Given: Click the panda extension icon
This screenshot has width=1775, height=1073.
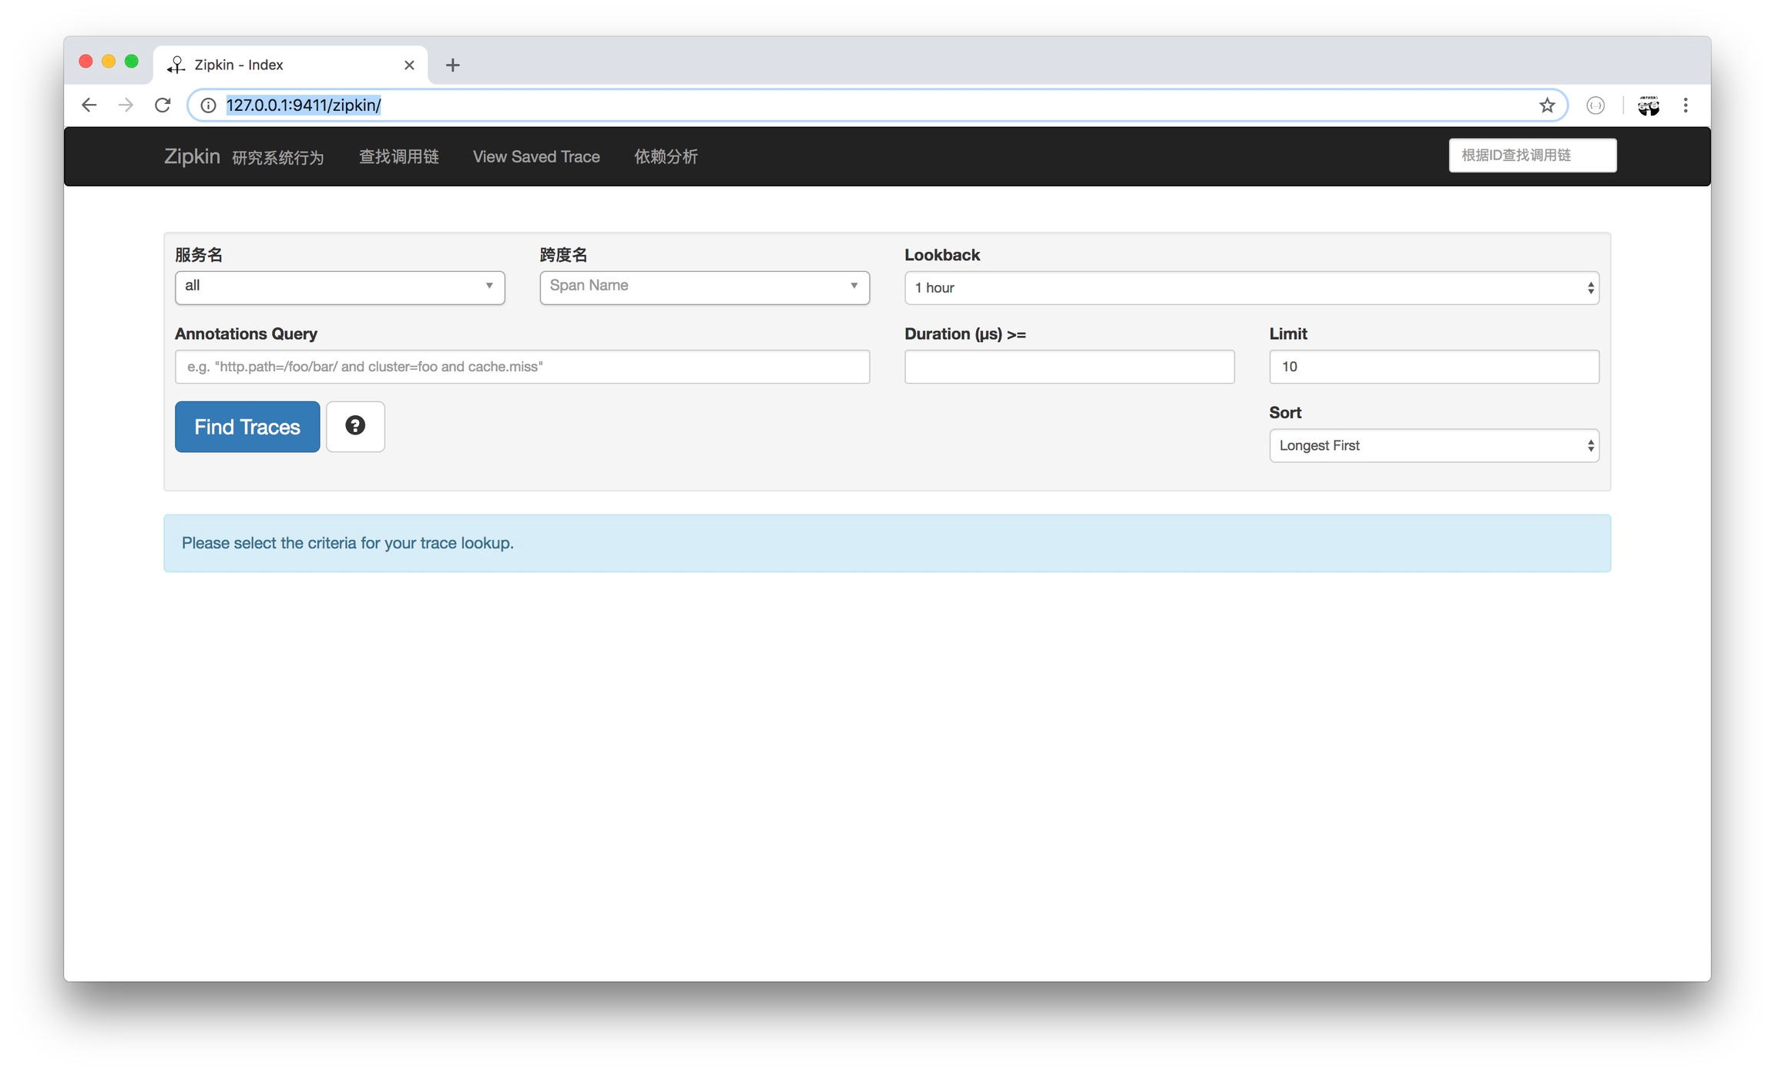Looking at the screenshot, I should click(1648, 106).
